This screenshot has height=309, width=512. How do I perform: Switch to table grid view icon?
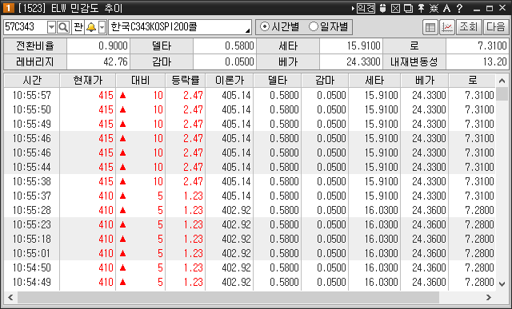[430, 27]
